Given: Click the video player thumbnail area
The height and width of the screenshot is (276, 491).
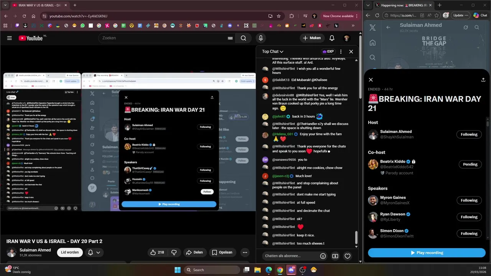Looking at the screenshot, I should (x=128, y=141).
